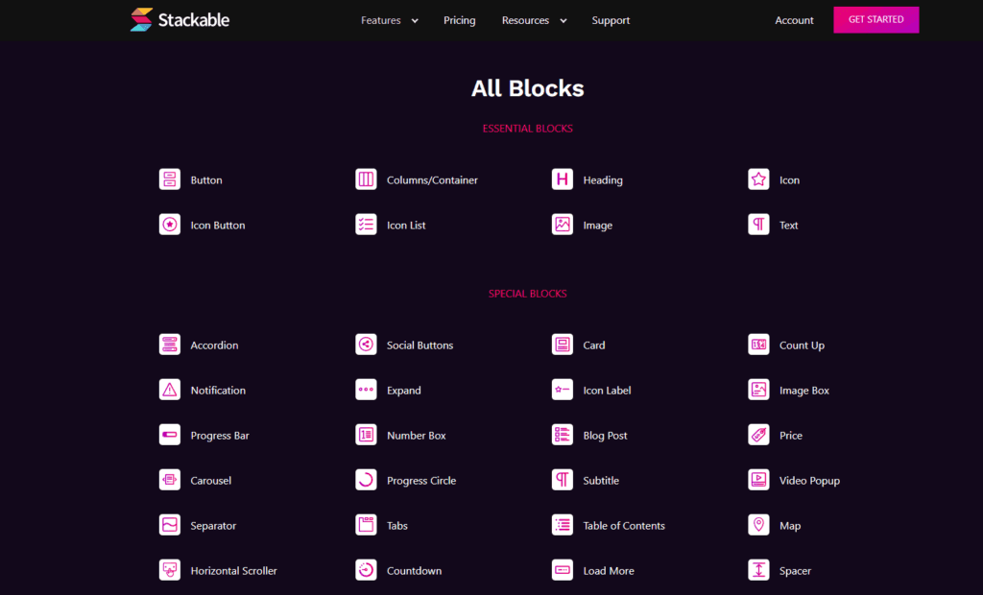Click the Heading block H icon

562,179
